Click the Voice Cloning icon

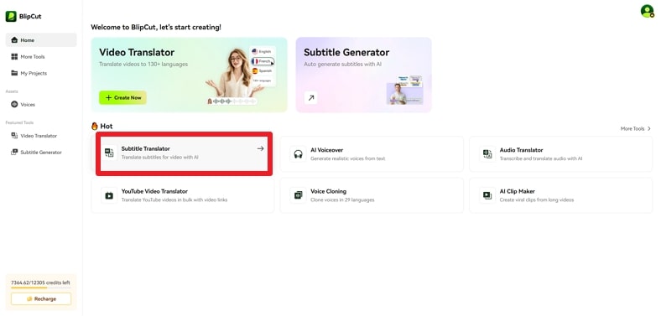point(298,195)
